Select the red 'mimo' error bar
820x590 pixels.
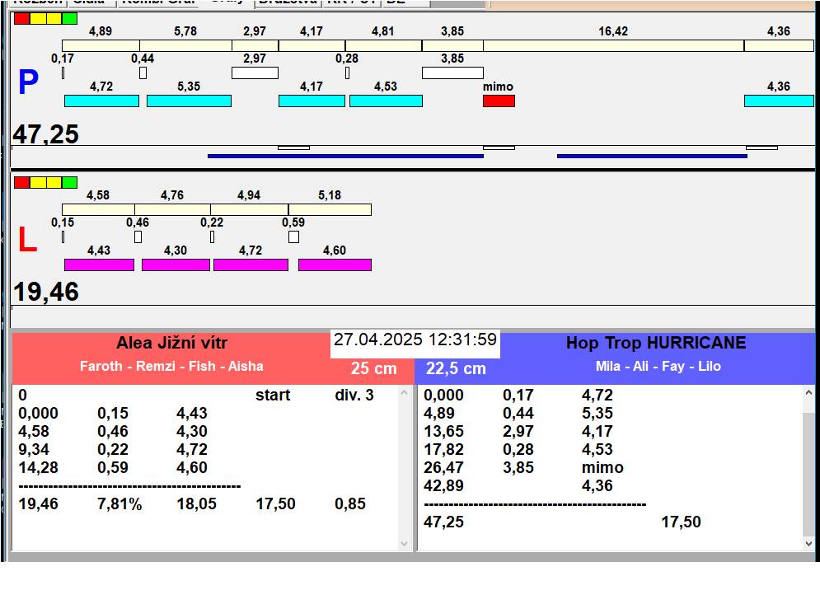point(499,101)
